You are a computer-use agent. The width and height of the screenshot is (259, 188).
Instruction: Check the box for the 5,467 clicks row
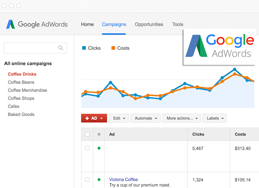coord(87,148)
